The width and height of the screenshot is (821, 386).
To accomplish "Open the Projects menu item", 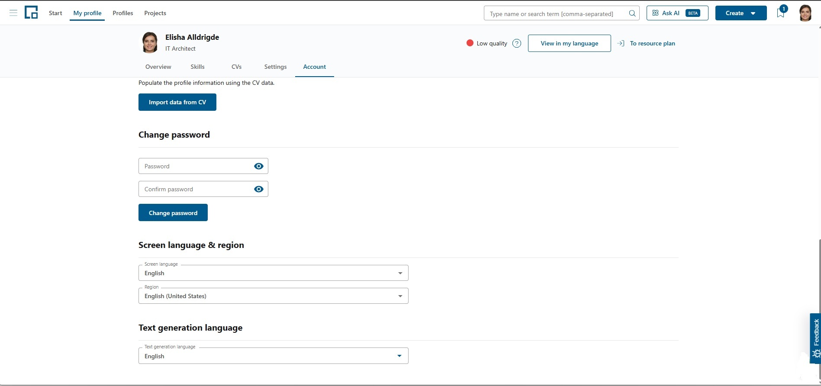I will [155, 13].
